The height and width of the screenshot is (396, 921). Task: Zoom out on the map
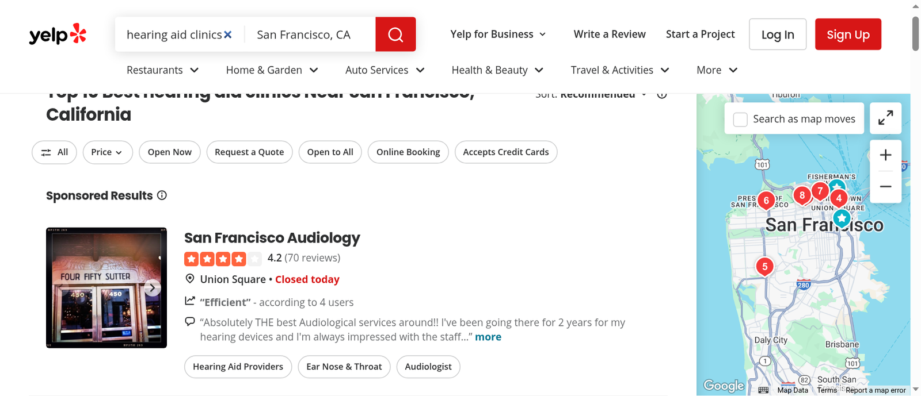[x=885, y=187]
